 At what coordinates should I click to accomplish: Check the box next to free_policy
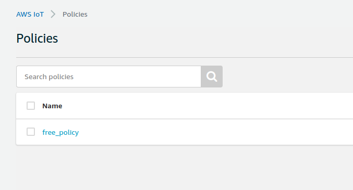click(x=31, y=132)
